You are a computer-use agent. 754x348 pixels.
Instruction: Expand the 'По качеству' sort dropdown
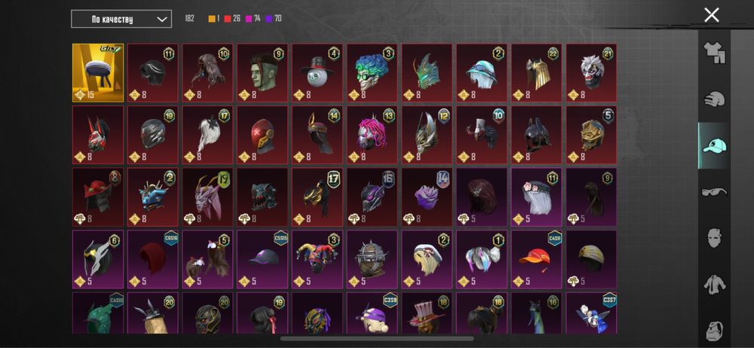click(x=121, y=20)
